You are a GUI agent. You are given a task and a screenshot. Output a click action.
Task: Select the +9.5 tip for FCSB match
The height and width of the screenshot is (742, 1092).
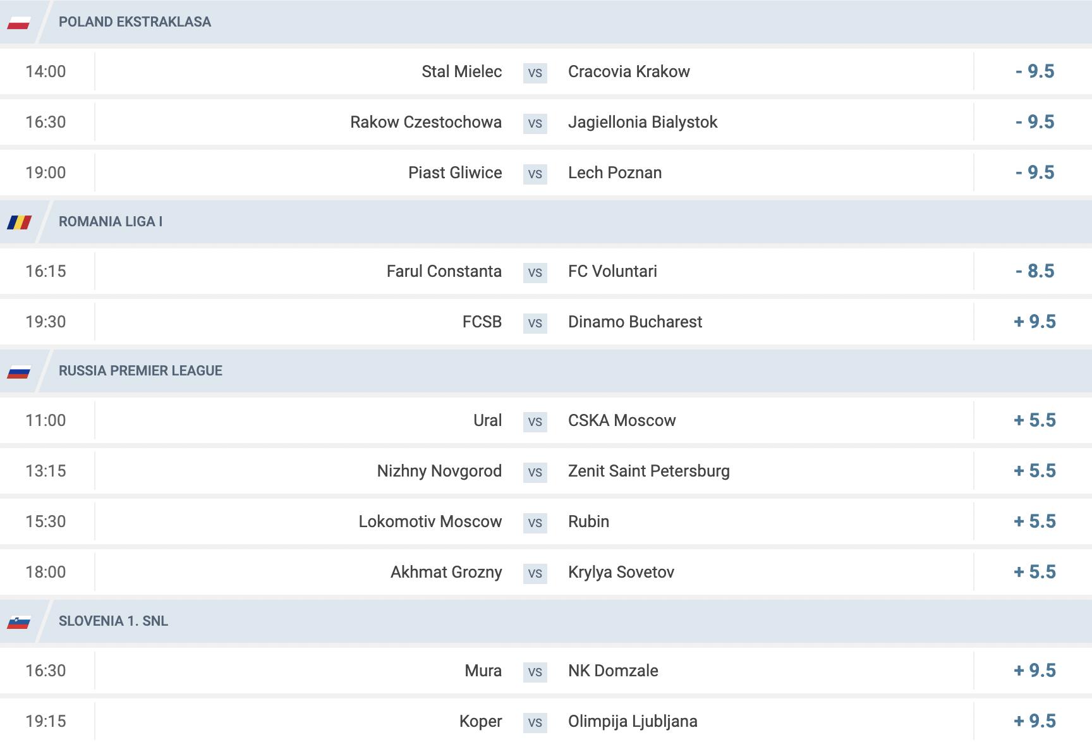click(1034, 322)
